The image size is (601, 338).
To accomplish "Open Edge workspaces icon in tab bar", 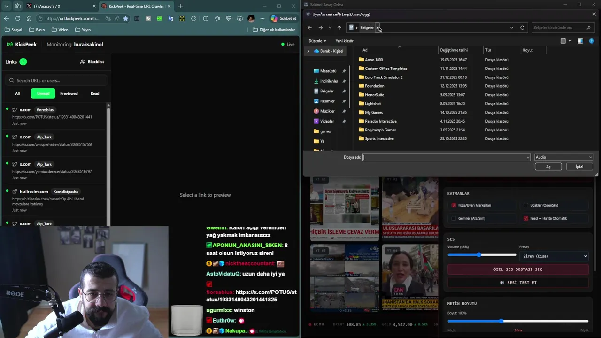I will point(18,6).
